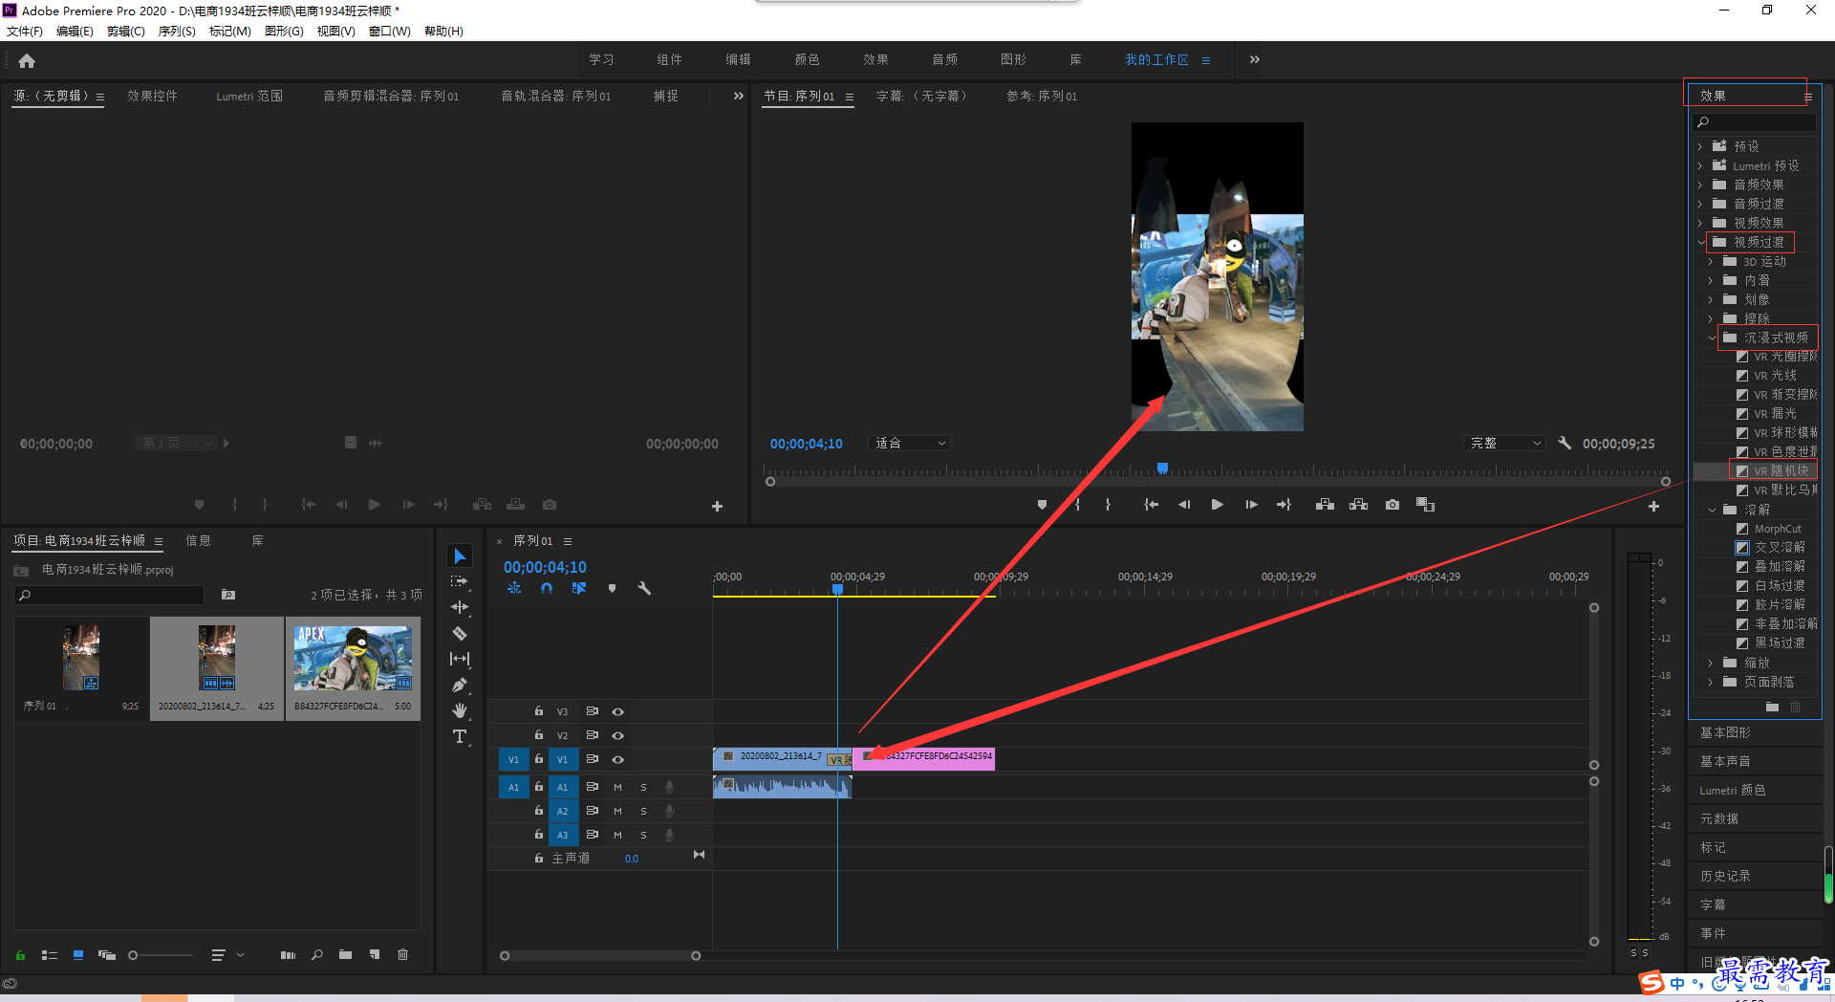
Task: Expand the 3D 运动 folder
Action: coord(1711,262)
